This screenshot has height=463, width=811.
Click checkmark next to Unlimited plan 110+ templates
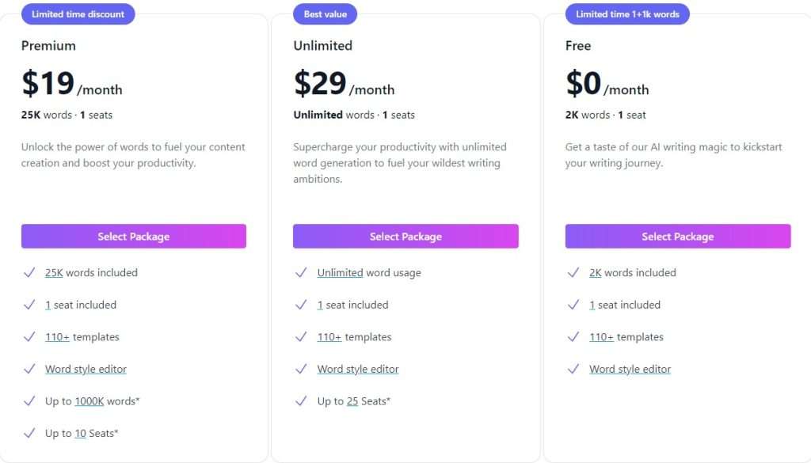tap(301, 337)
